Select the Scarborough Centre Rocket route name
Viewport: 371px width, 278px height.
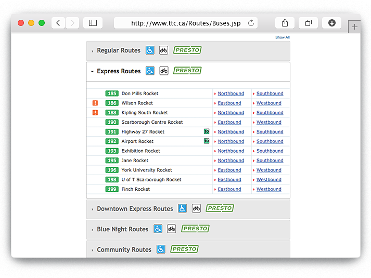tap(152, 122)
